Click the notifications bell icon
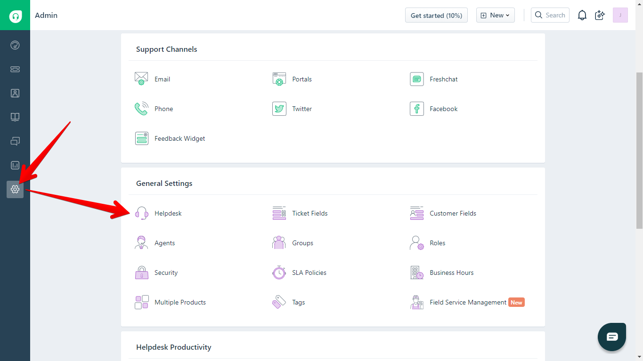This screenshot has width=643, height=361. point(582,15)
